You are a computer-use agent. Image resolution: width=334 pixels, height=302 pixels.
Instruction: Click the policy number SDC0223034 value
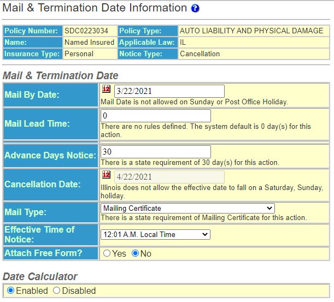(x=86, y=31)
